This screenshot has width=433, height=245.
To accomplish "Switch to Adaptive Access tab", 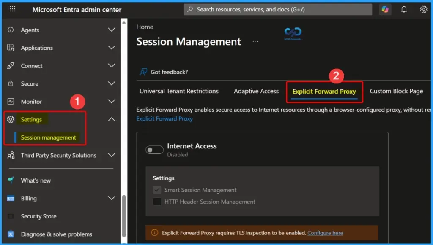I will tap(256, 91).
